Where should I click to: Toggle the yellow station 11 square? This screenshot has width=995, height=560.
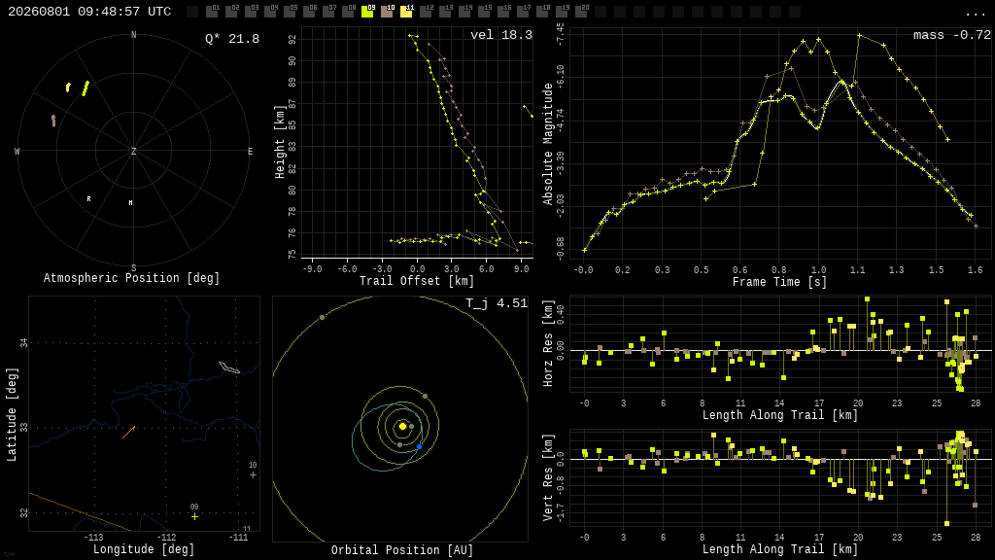pos(406,12)
